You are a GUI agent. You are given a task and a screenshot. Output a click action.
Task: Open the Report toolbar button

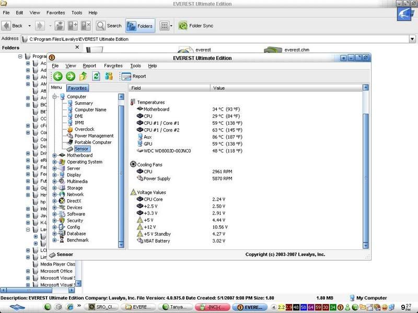tap(134, 76)
